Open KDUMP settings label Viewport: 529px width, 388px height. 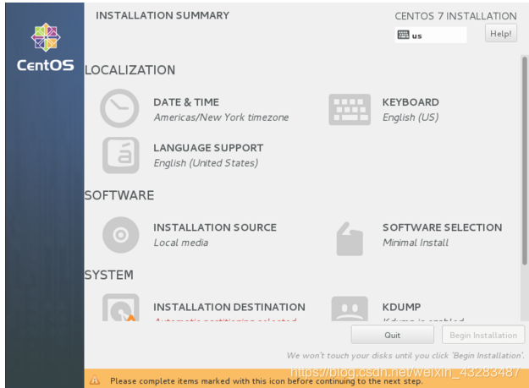pyautogui.click(x=401, y=307)
